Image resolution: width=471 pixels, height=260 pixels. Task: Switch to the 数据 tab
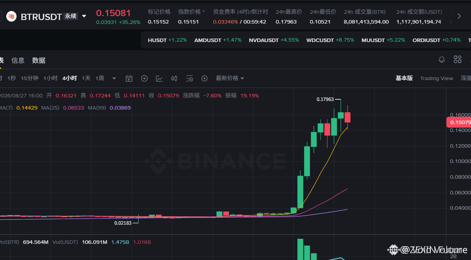coord(39,60)
